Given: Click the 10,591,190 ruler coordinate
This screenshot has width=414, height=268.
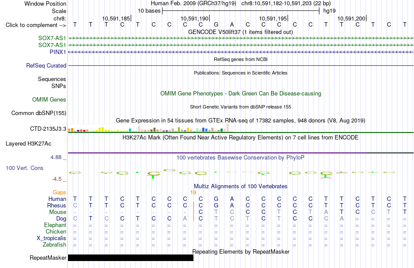Looking at the screenshot, I should [x=195, y=18].
